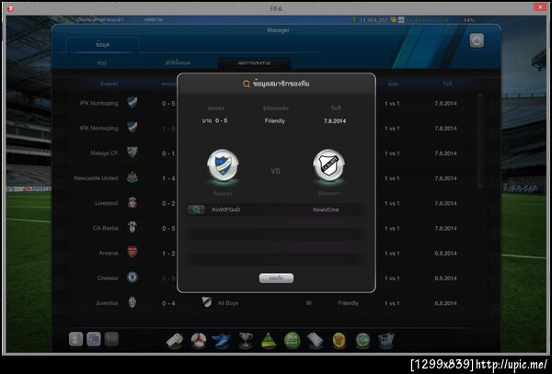Open the trophy cup icon

246,340
